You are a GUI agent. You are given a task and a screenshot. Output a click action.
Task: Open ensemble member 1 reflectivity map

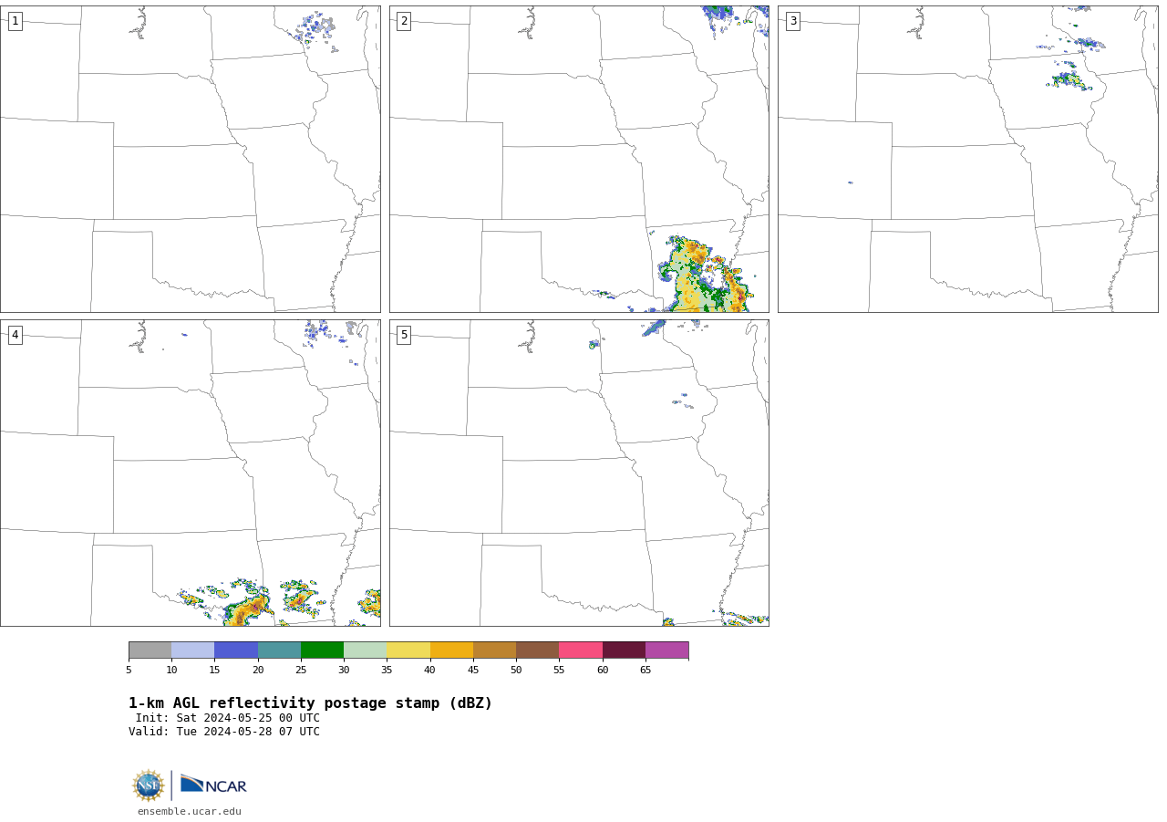(191, 160)
